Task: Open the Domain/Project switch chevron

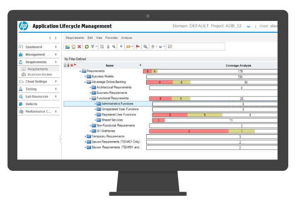Action: [x=249, y=26]
